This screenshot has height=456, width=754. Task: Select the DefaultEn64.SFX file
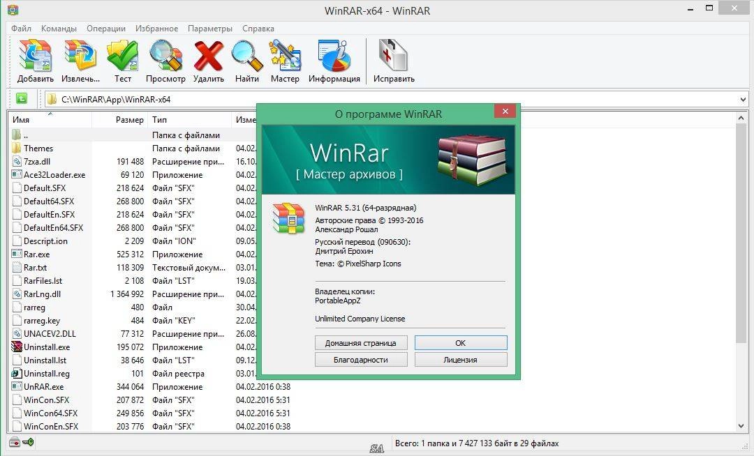click(53, 227)
